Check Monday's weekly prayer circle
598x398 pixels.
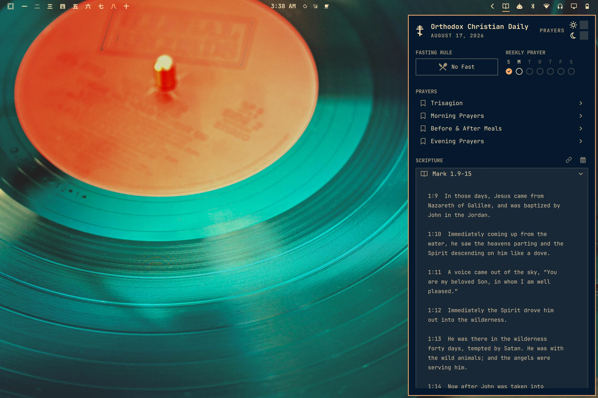point(519,71)
